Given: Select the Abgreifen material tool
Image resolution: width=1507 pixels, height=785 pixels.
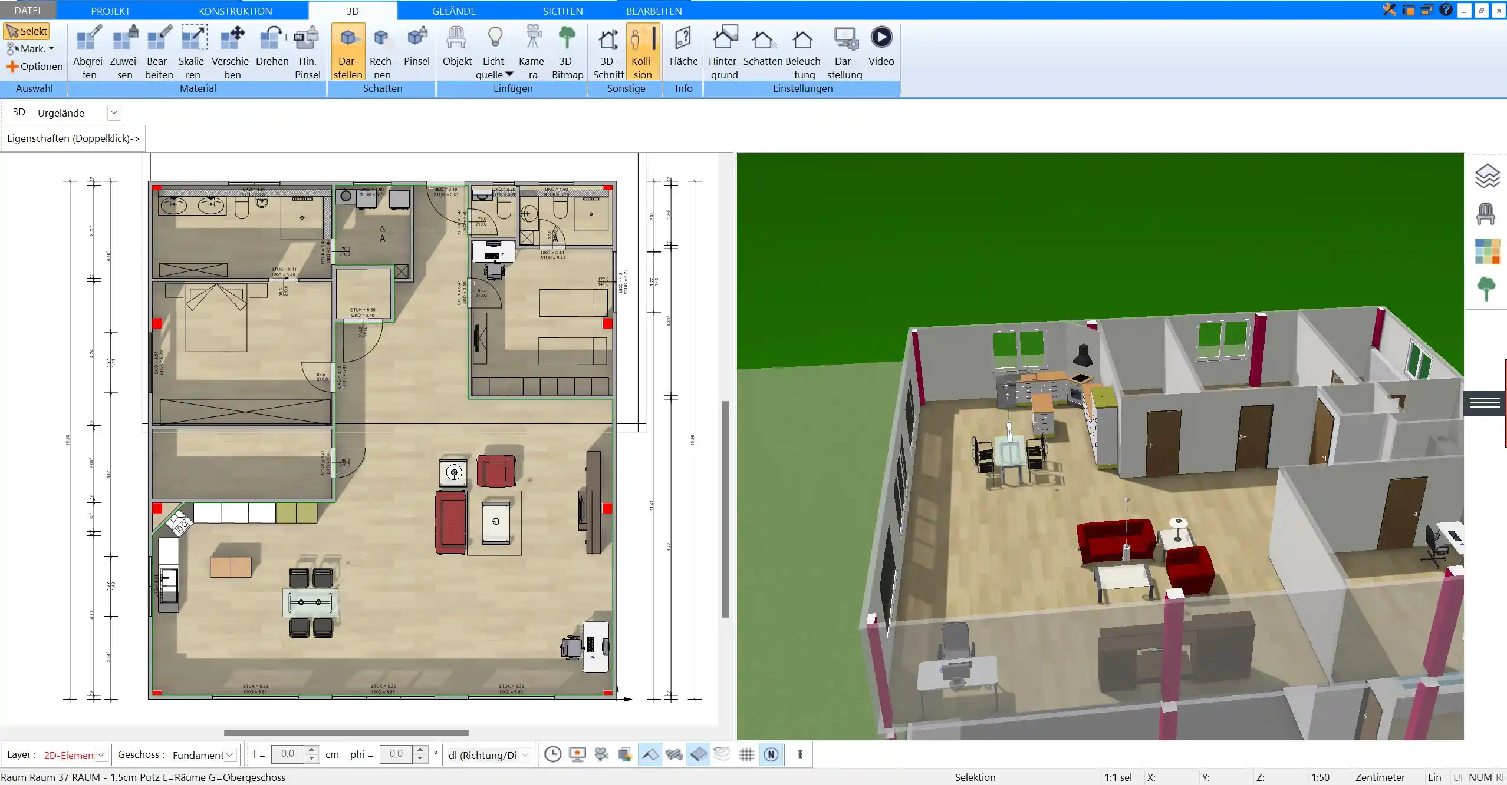Looking at the screenshot, I should pos(90,52).
